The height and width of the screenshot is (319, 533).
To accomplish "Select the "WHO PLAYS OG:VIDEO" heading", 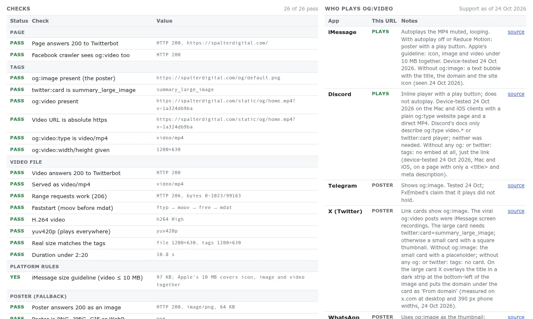I will [x=359, y=9].
